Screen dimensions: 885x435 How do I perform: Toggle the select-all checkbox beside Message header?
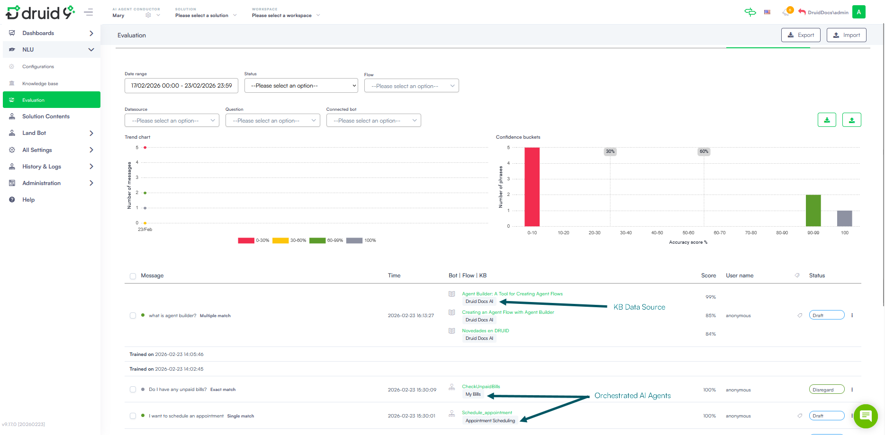pos(133,276)
